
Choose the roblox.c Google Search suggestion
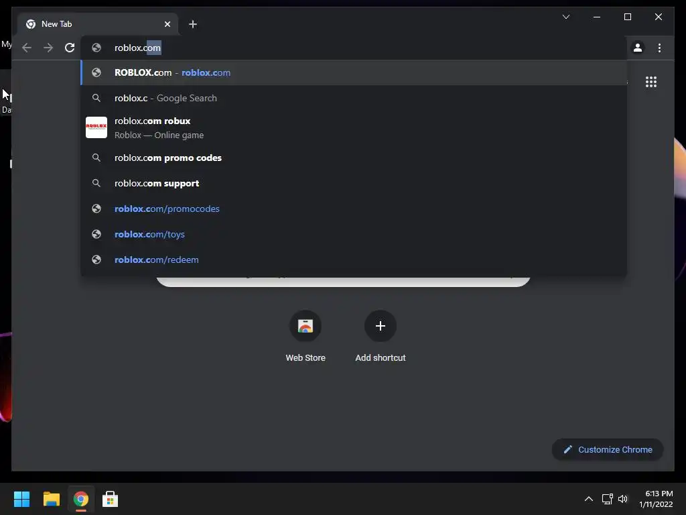(354, 98)
